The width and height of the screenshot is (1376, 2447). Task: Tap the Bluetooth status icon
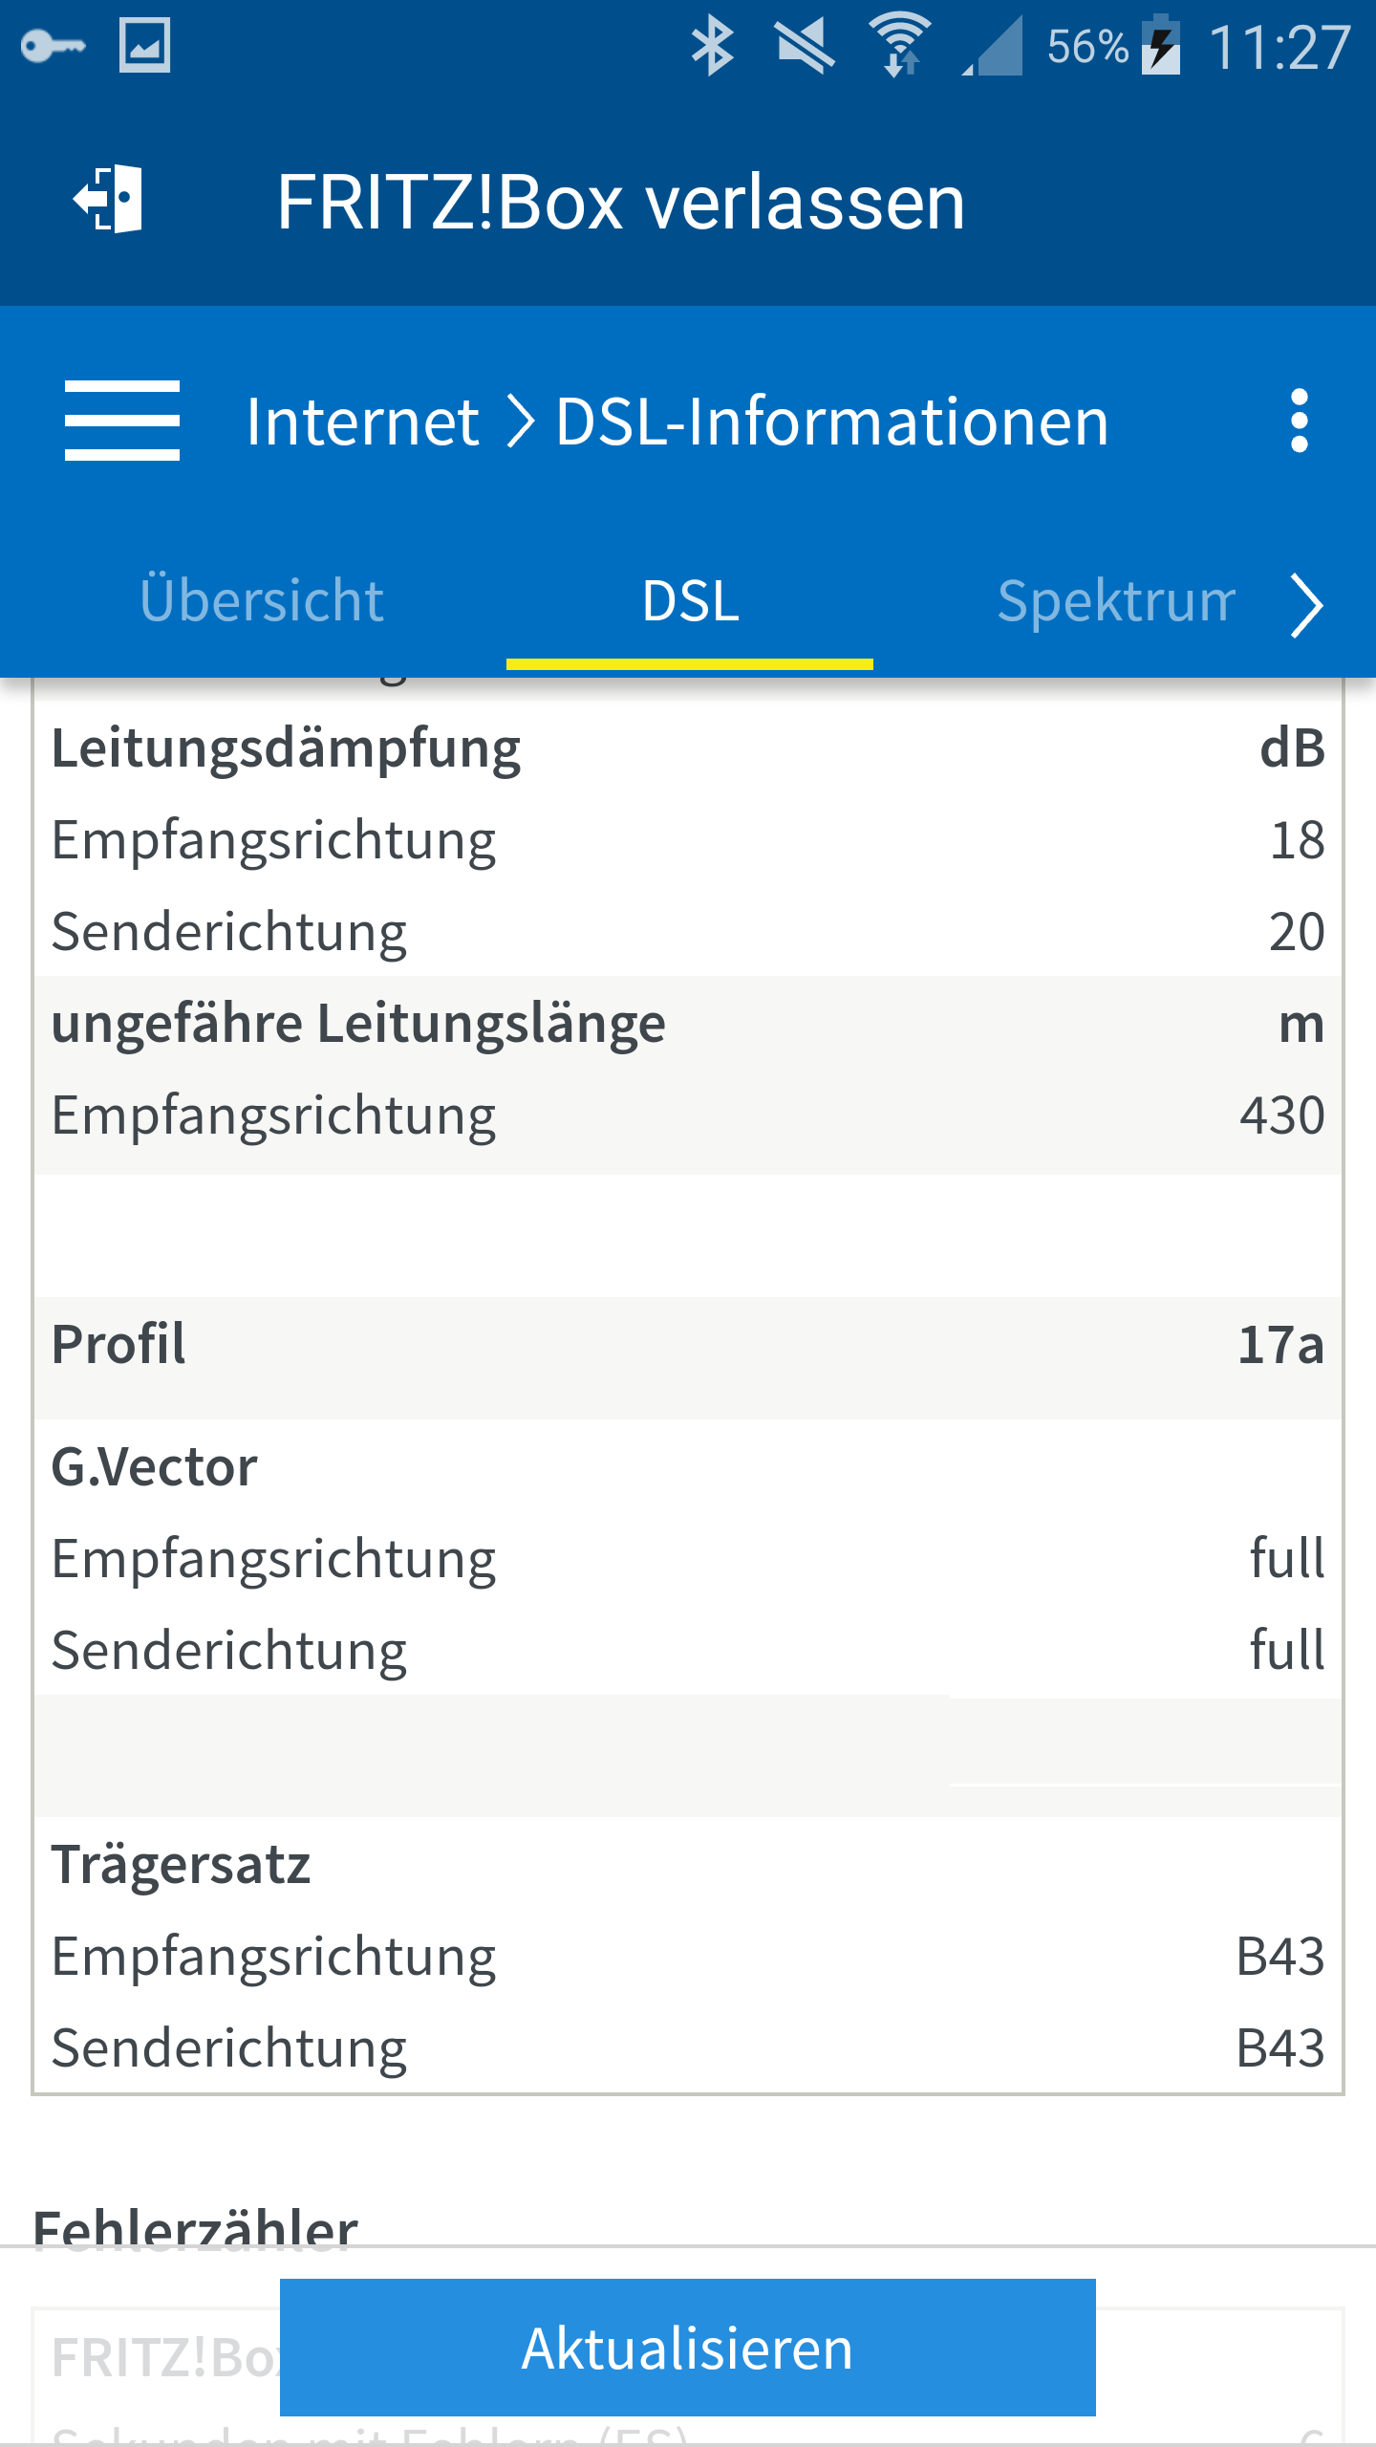(712, 46)
